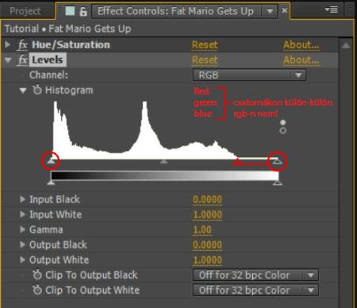Screen dimensions: 357x308
Task: Expand the Input White property
Action: tap(23, 214)
